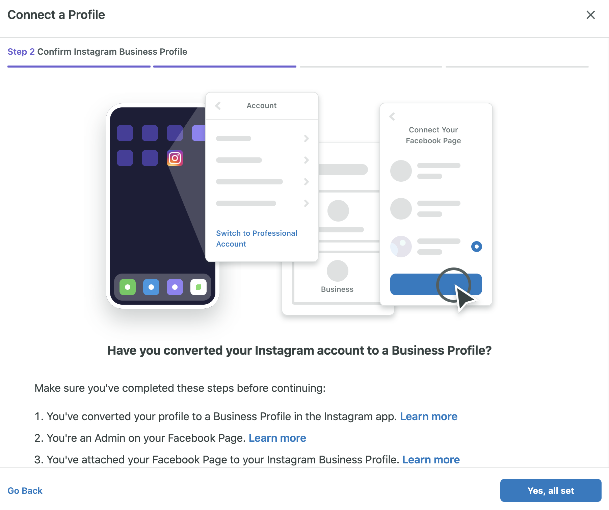Click Go Back

click(25, 490)
